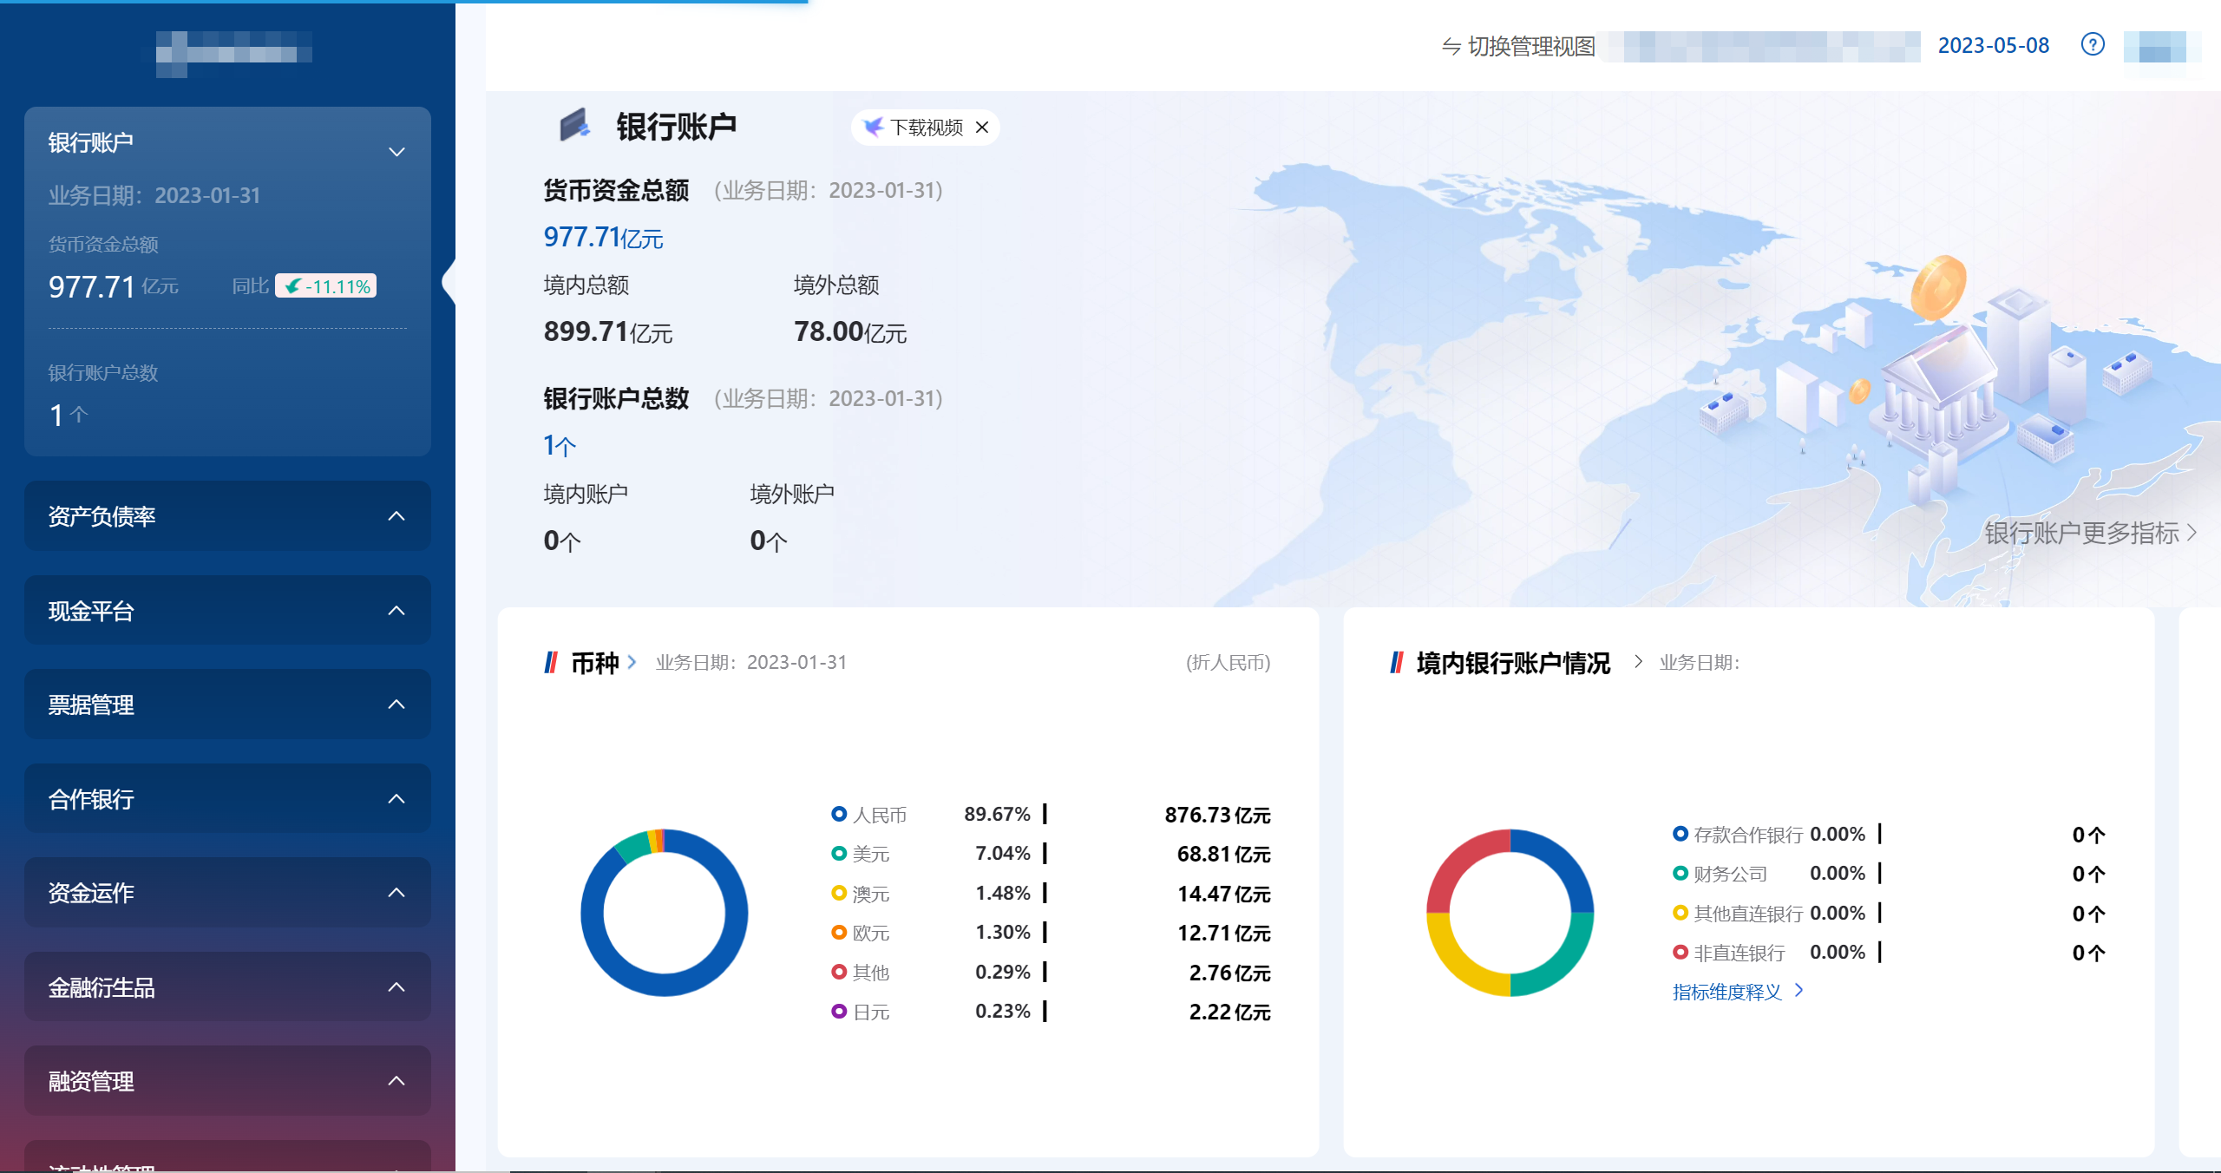Click the domestic bank account donut chart
Viewport: 2221px width, 1173px height.
pyautogui.click(x=1510, y=913)
